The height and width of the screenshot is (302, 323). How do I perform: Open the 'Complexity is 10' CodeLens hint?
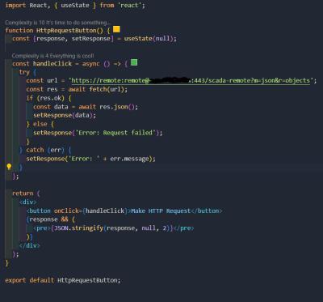coord(57,23)
